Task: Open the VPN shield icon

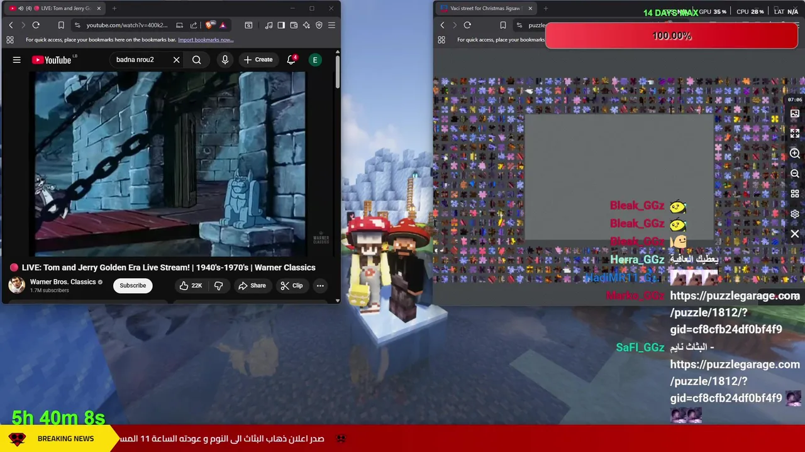Action: click(319, 25)
